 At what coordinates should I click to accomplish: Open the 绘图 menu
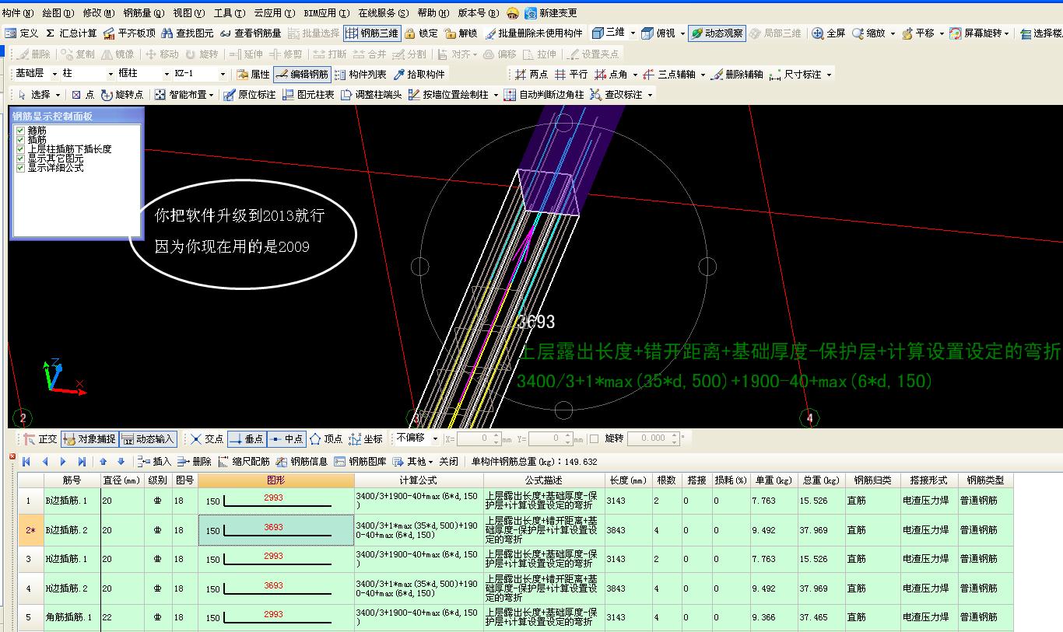(58, 13)
